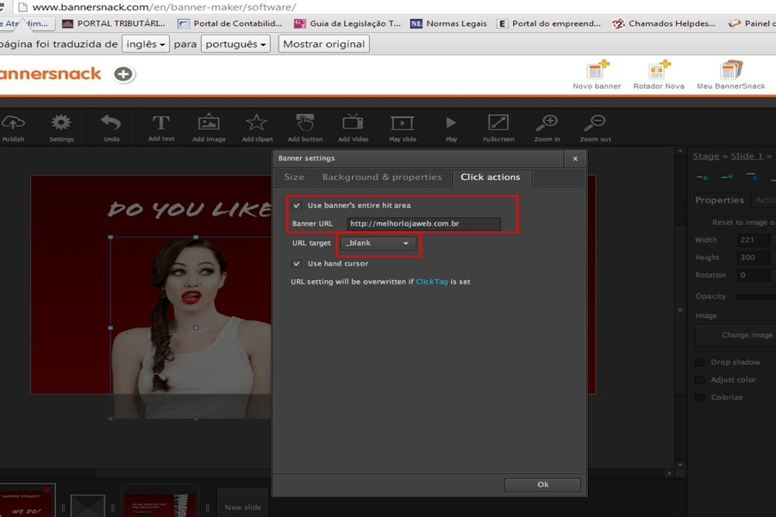Click Mostrar original in the translate bar
The image size is (776, 517).
tap(323, 44)
